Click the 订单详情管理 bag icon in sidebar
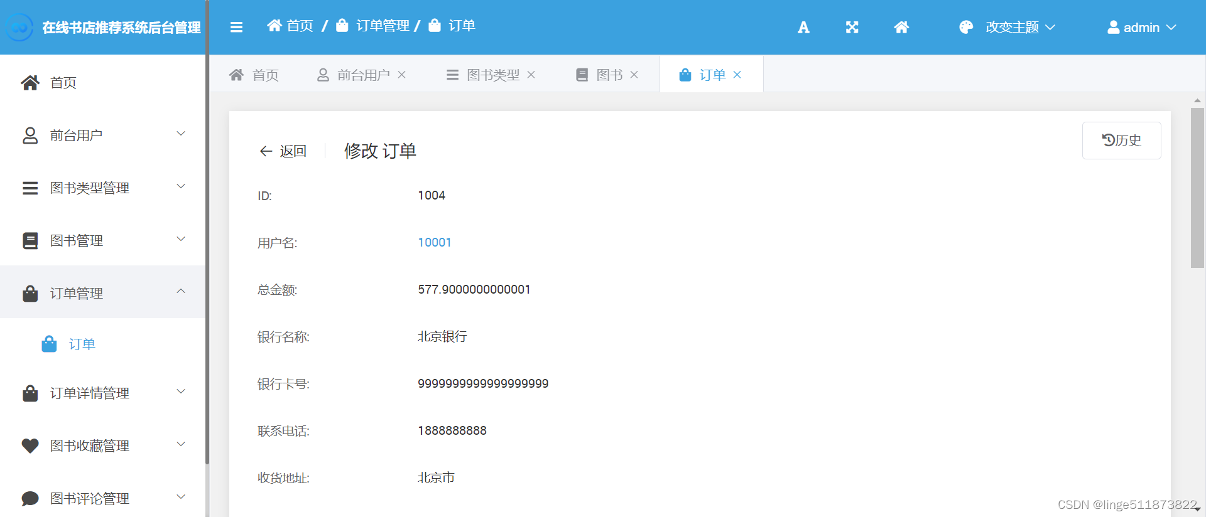1206x517 pixels. (x=30, y=393)
